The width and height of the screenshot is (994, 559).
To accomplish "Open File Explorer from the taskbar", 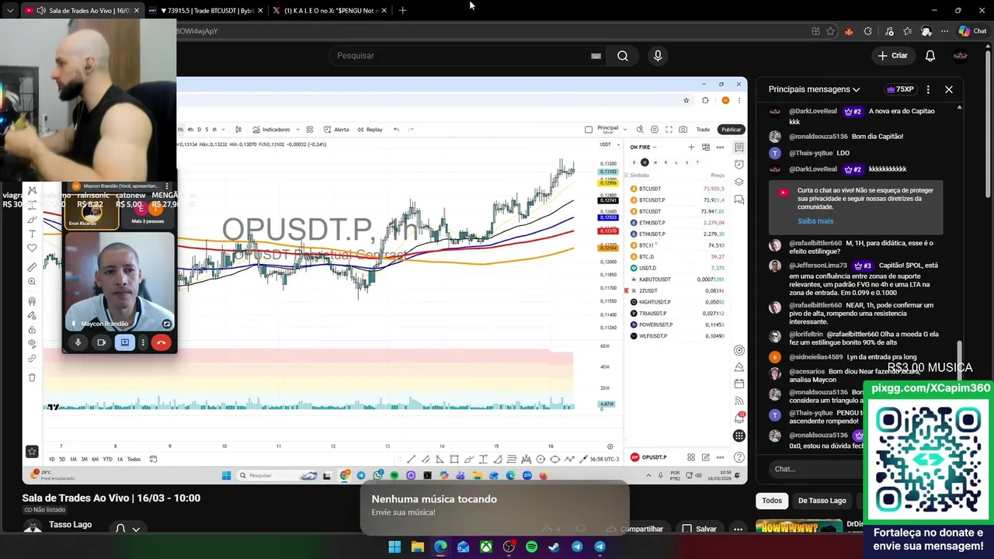I will (418, 547).
